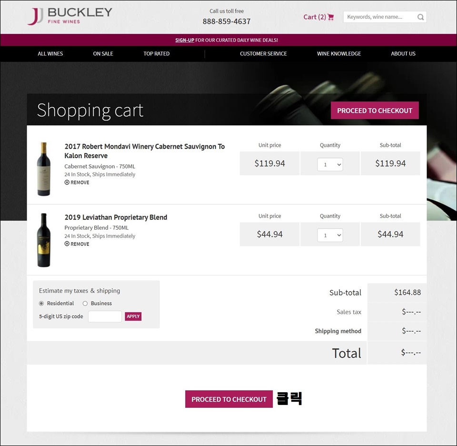Open the CUSTOMER SERVICE menu

tap(263, 54)
